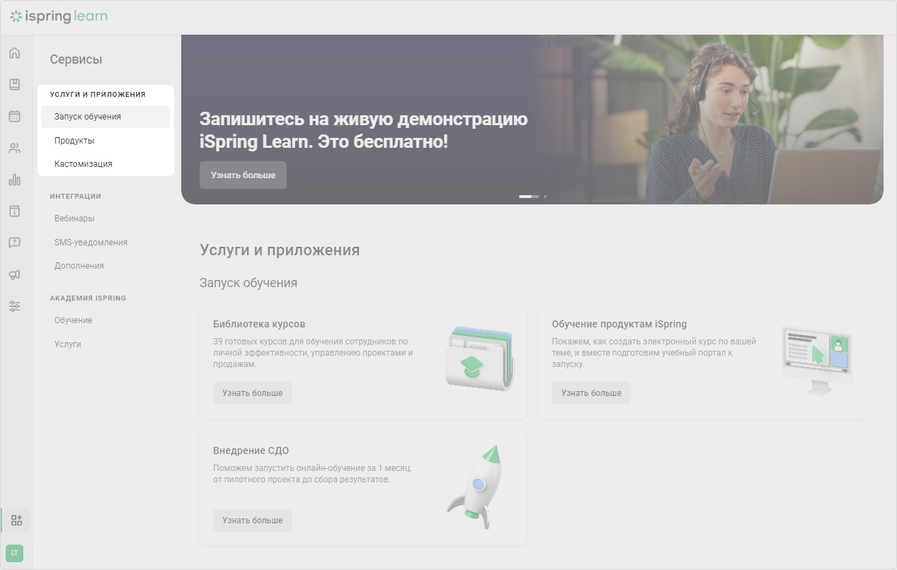897x570 pixels.
Task: Click the Услуги и приложения main page heading
Action: [x=280, y=250]
